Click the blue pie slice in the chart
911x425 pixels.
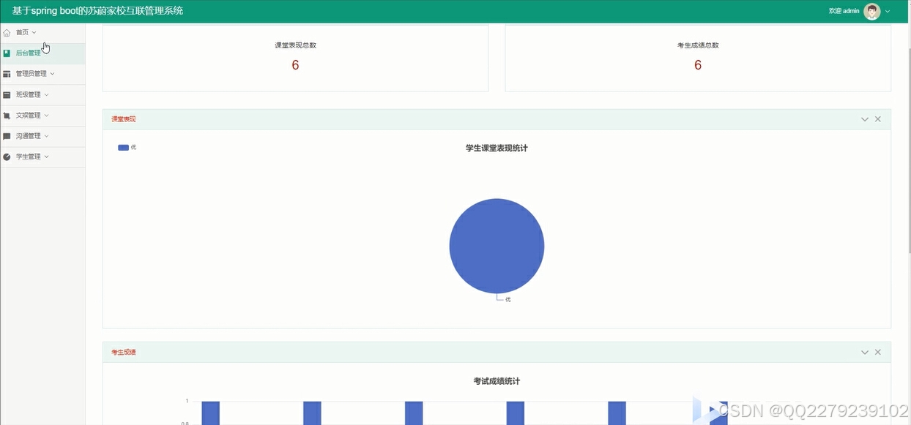(497, 246)
